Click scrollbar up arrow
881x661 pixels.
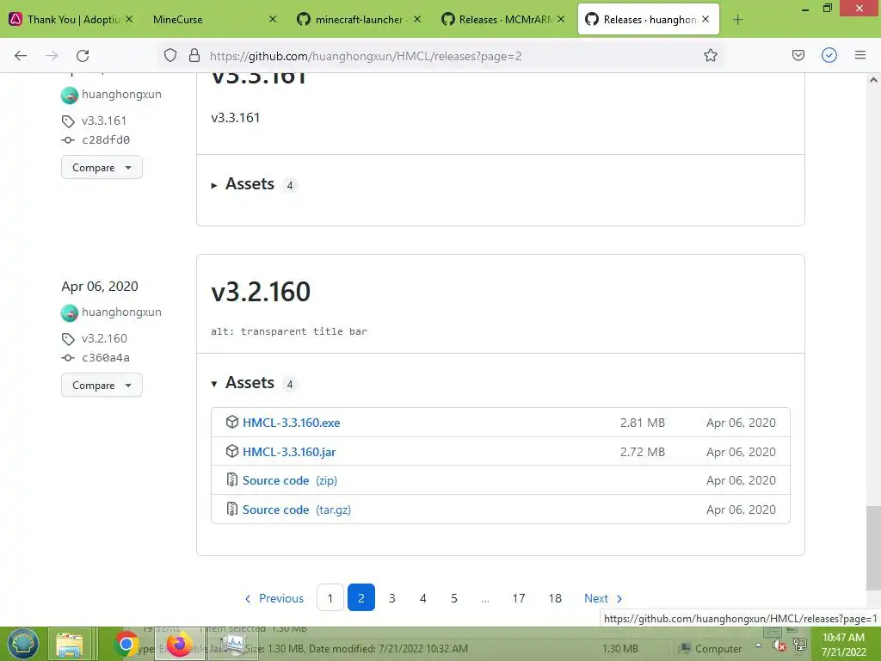tap(874, 80)
